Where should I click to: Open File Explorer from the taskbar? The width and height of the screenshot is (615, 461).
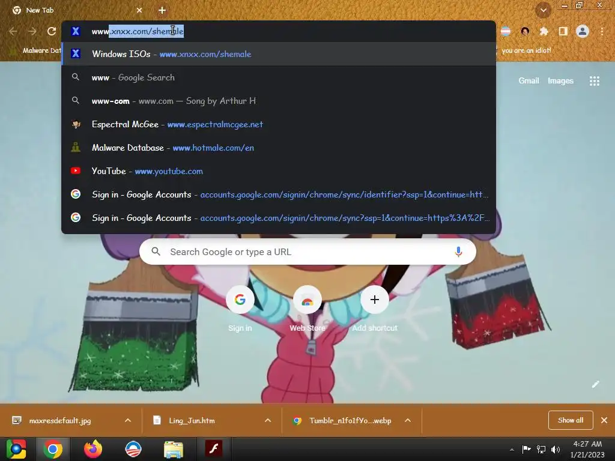coord(173,449)
